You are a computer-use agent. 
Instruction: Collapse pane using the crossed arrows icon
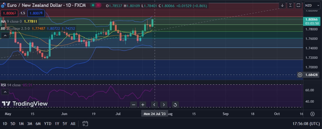click(x=290, y=5)
